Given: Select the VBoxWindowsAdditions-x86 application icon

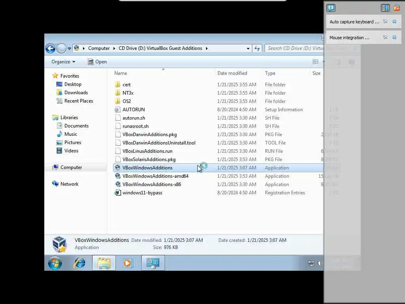Looking at the screenshot, I should point(118,184).
